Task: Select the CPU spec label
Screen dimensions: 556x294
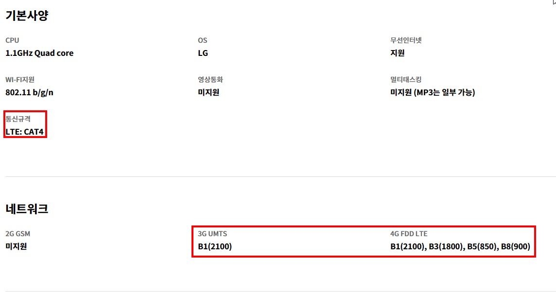Action: click(12, 40)
